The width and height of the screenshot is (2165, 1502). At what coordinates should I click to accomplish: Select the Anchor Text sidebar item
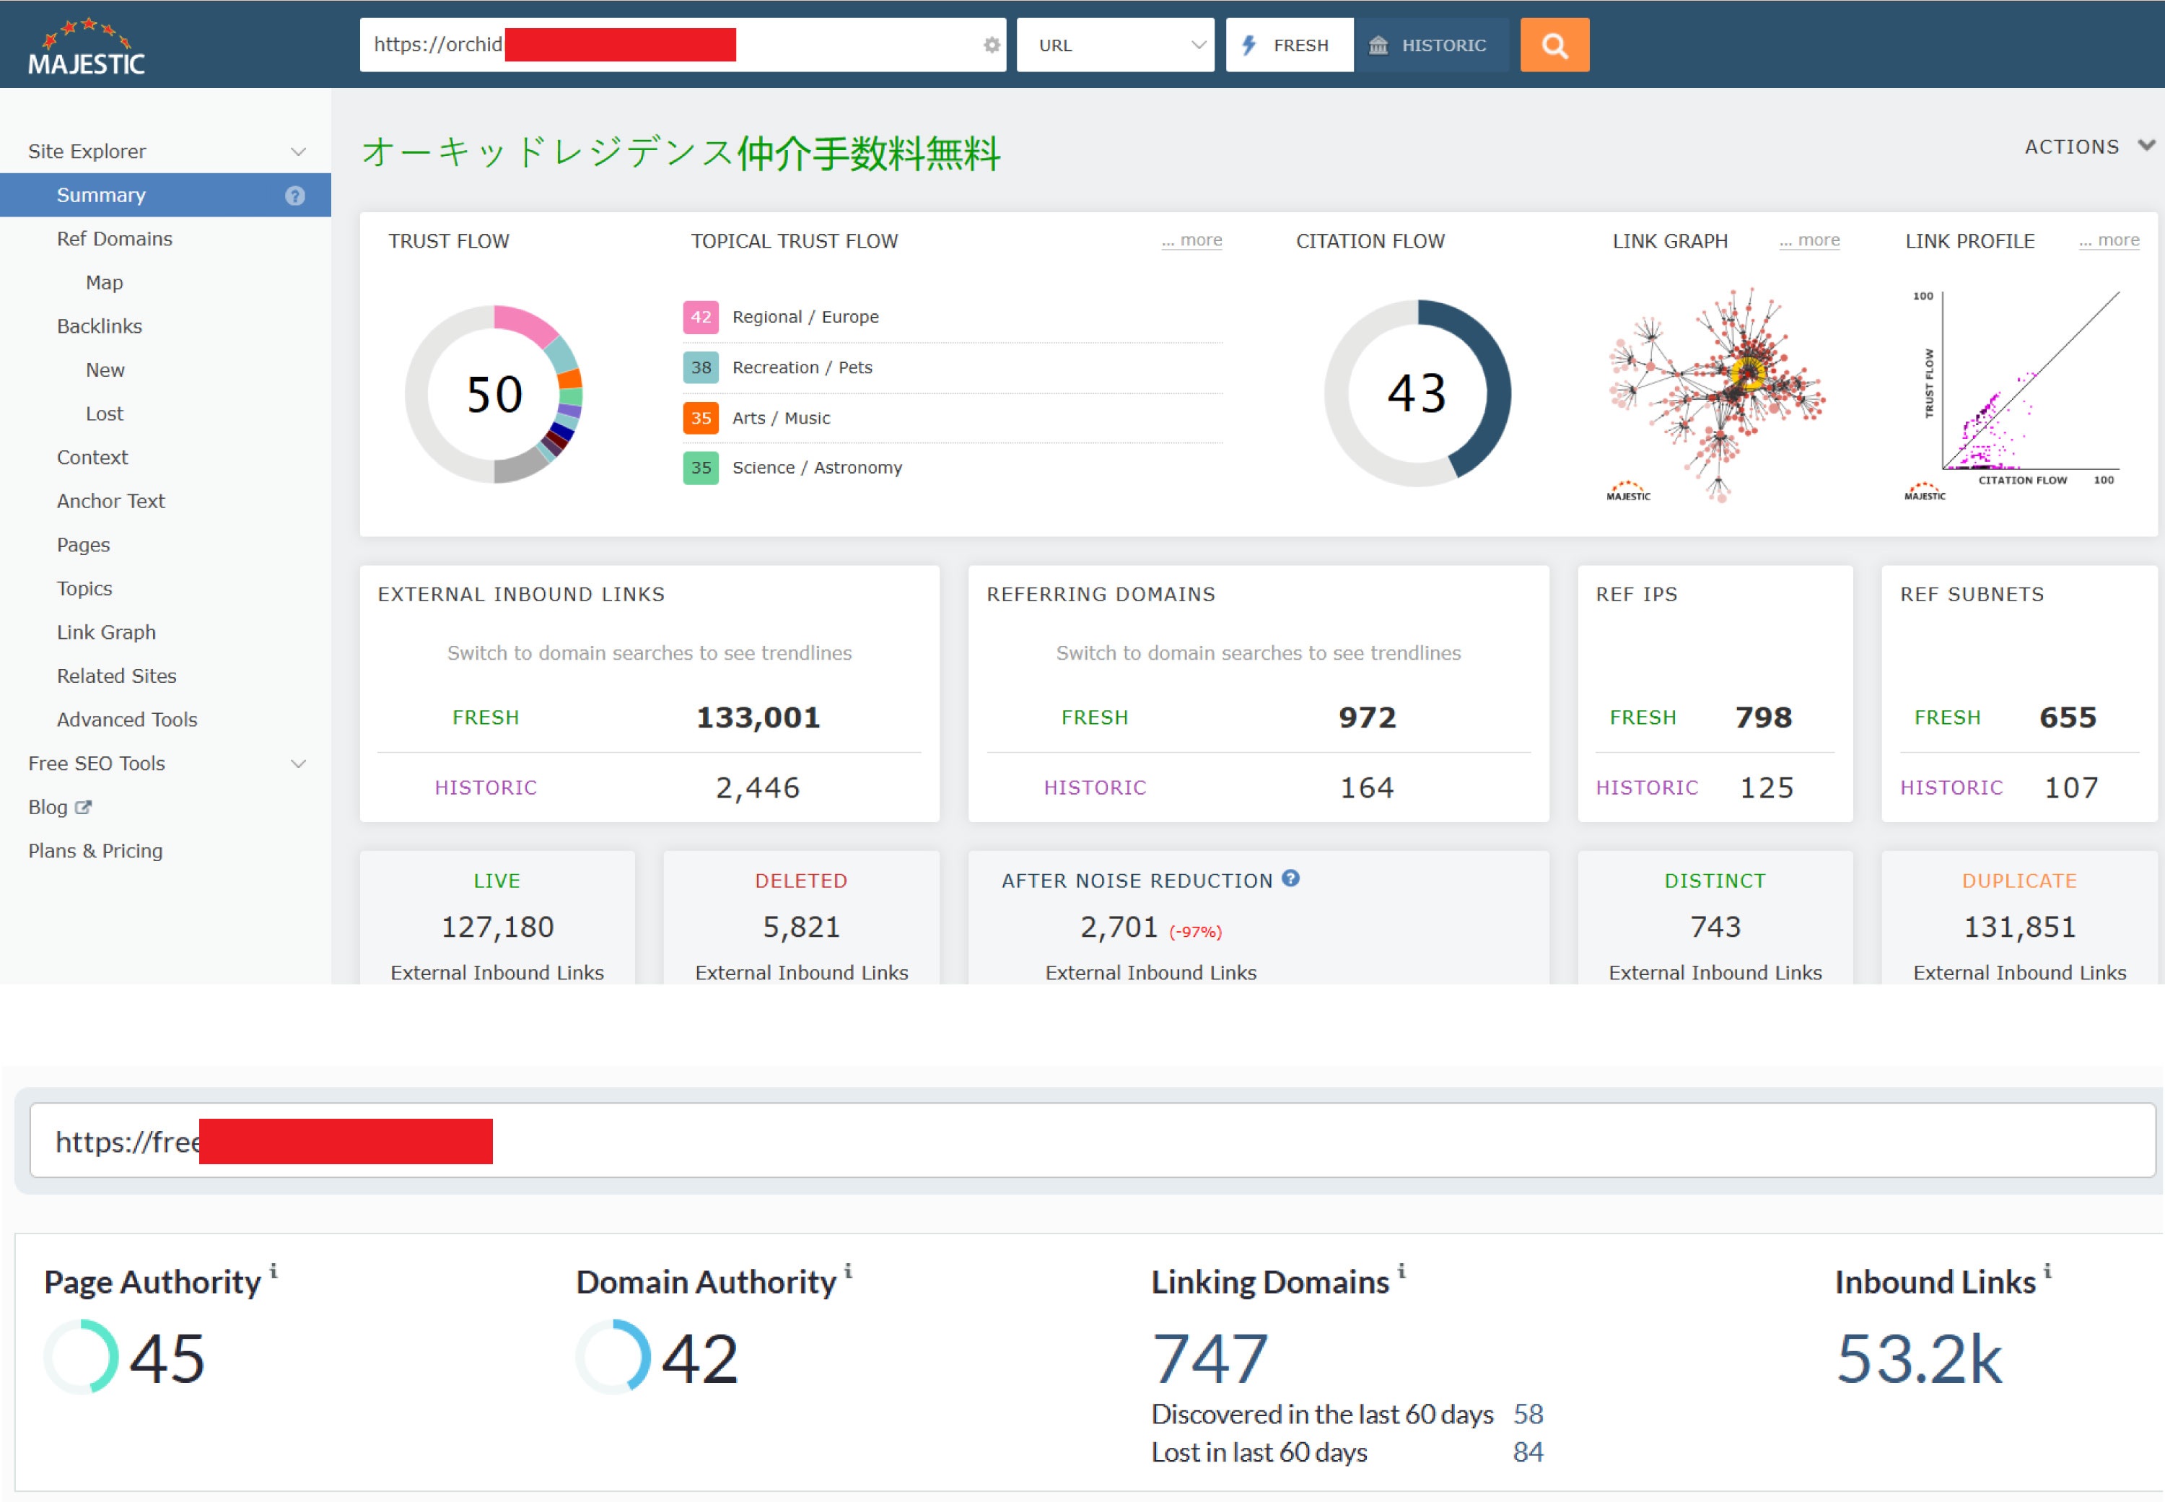pos(111,501)
